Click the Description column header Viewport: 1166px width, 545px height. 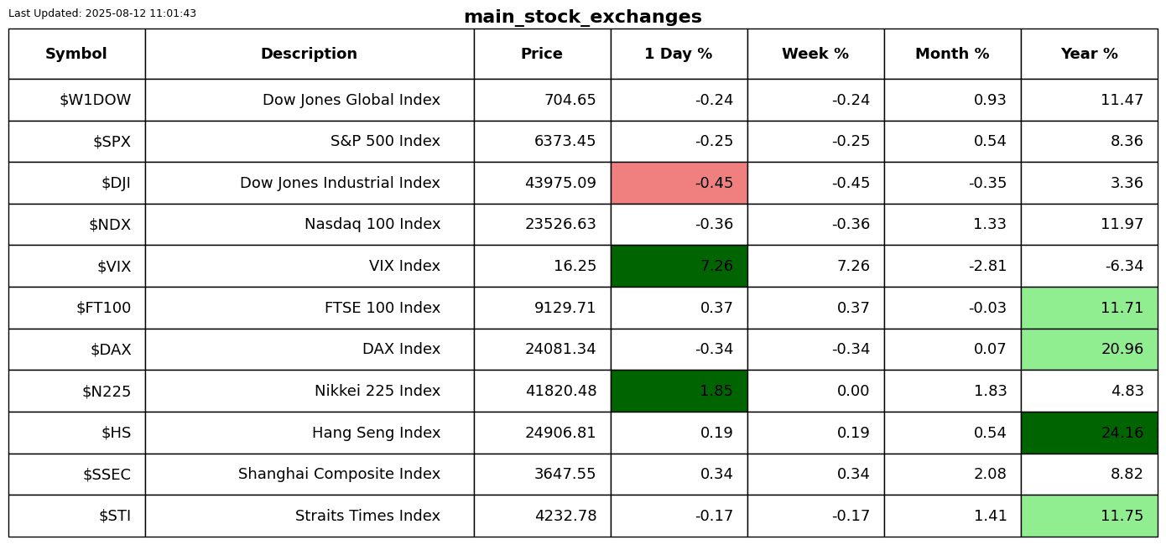point(309,54)
